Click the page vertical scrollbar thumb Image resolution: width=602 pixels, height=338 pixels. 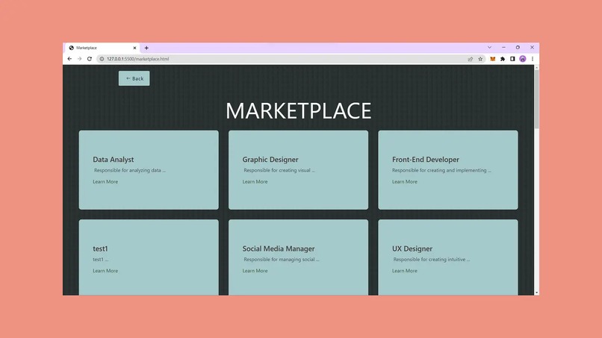click(536, 99)
